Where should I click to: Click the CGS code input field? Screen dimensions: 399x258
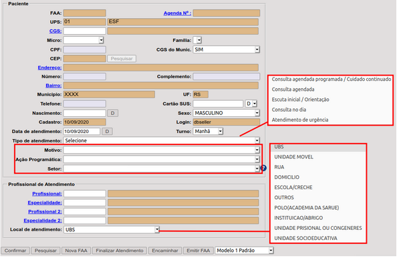coord(84,31)
